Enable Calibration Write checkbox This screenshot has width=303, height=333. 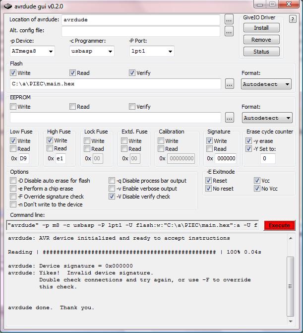161,141
